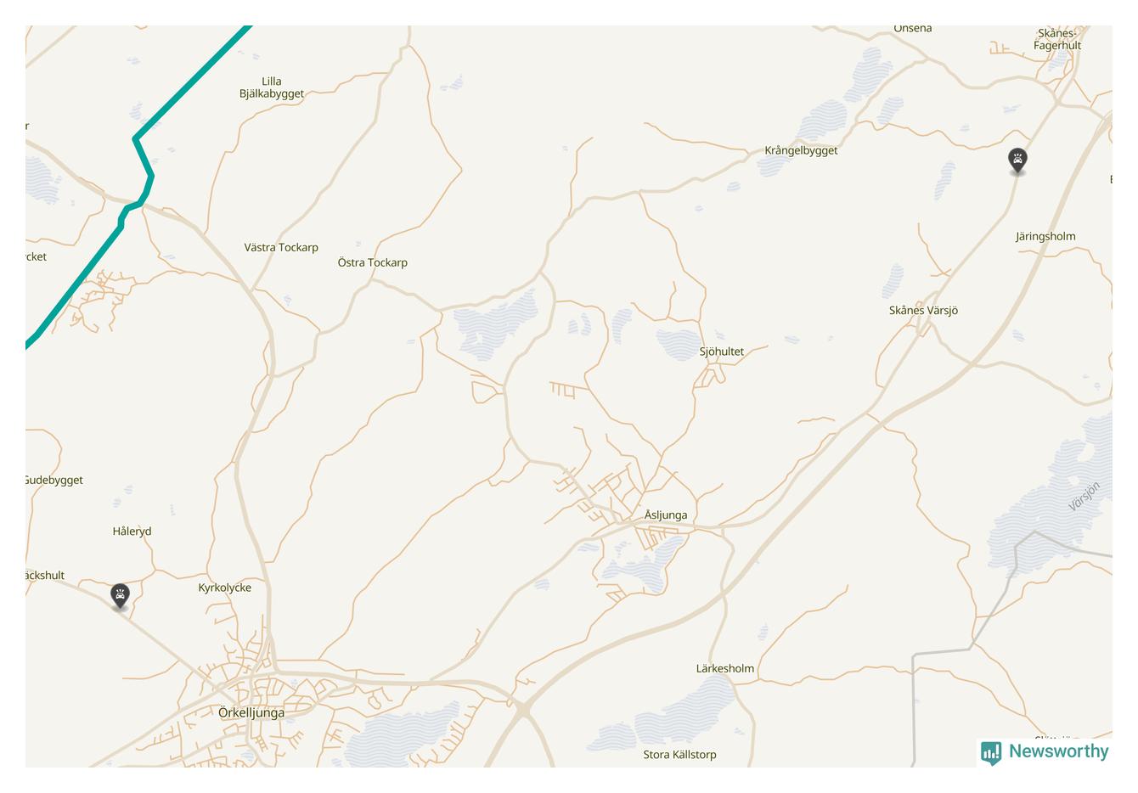Viewport: 1138px width, 793px height.
Task: Select the Örkelljunga town label
Action: tap(251, 713)
